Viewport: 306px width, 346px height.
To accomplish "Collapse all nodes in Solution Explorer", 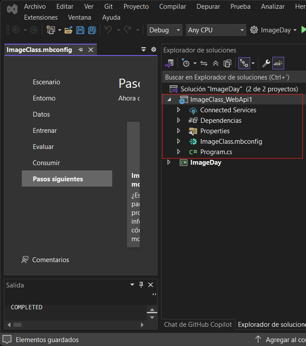I will point(216,63).
